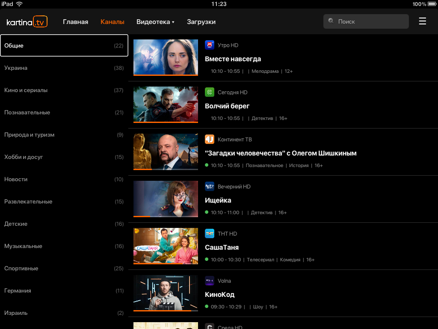Tap the Утро HD channel icon
This screenshot has width=438, height=329.
pyautogui.click(x=210, y=45)
